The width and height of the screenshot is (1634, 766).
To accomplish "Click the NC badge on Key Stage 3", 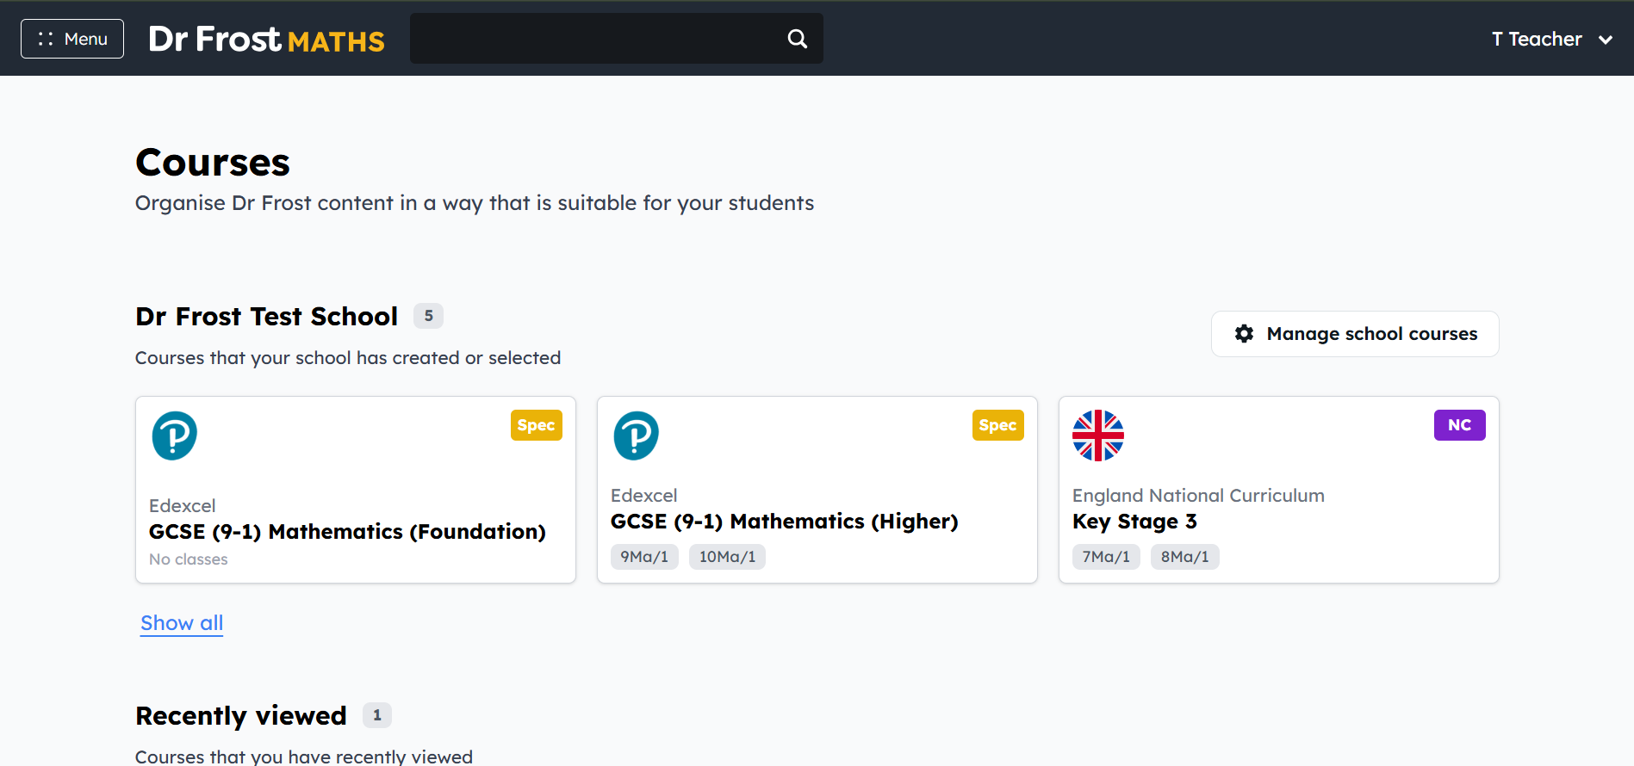I will (1459, 425).
